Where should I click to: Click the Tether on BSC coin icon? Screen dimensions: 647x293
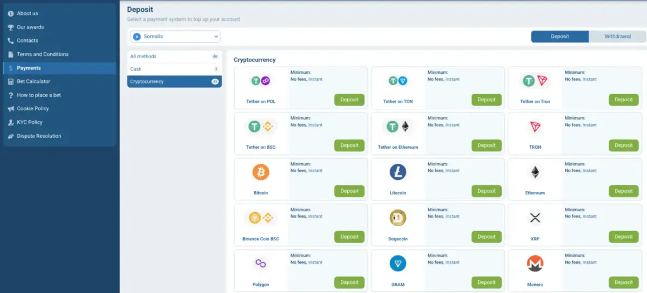click(261, 127)
